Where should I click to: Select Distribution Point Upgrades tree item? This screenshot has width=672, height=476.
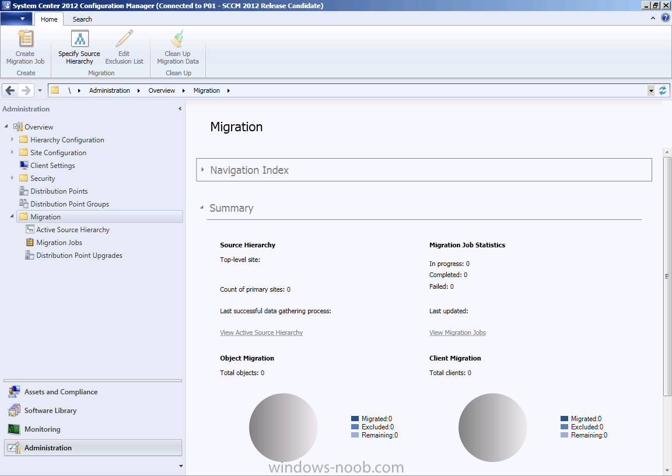79,256
